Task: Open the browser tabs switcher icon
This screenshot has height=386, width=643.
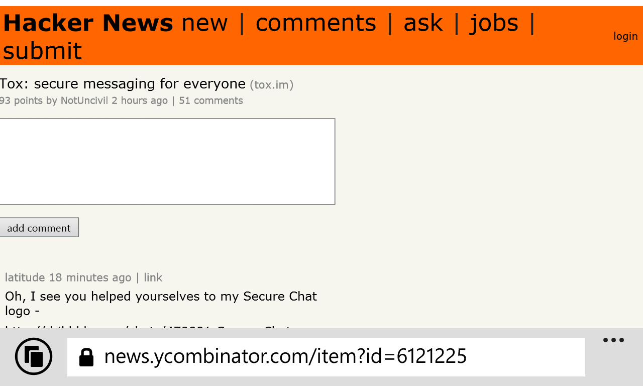Action: (34, 356)
